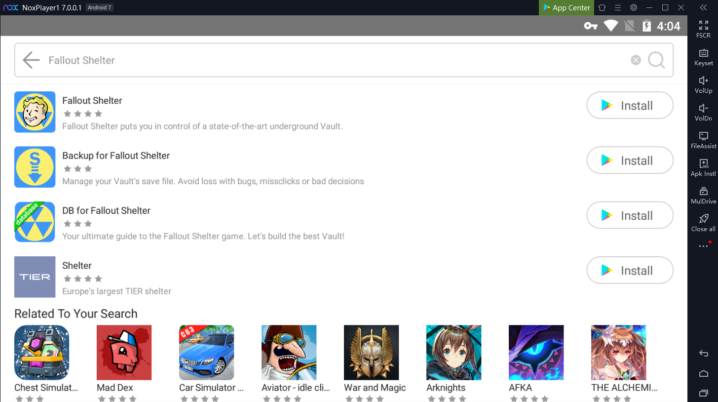Raise volume with VolUp icon
This screenshot has width=718, height=402.
pyautogui.click(x=703, y=84)
